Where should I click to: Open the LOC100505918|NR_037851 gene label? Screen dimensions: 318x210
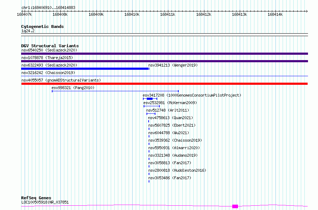45,202
